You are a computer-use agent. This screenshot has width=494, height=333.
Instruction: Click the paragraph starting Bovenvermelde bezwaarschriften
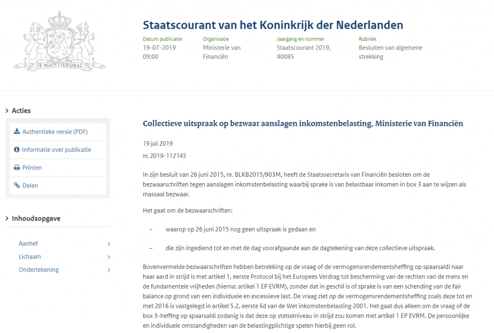(307, 296)
